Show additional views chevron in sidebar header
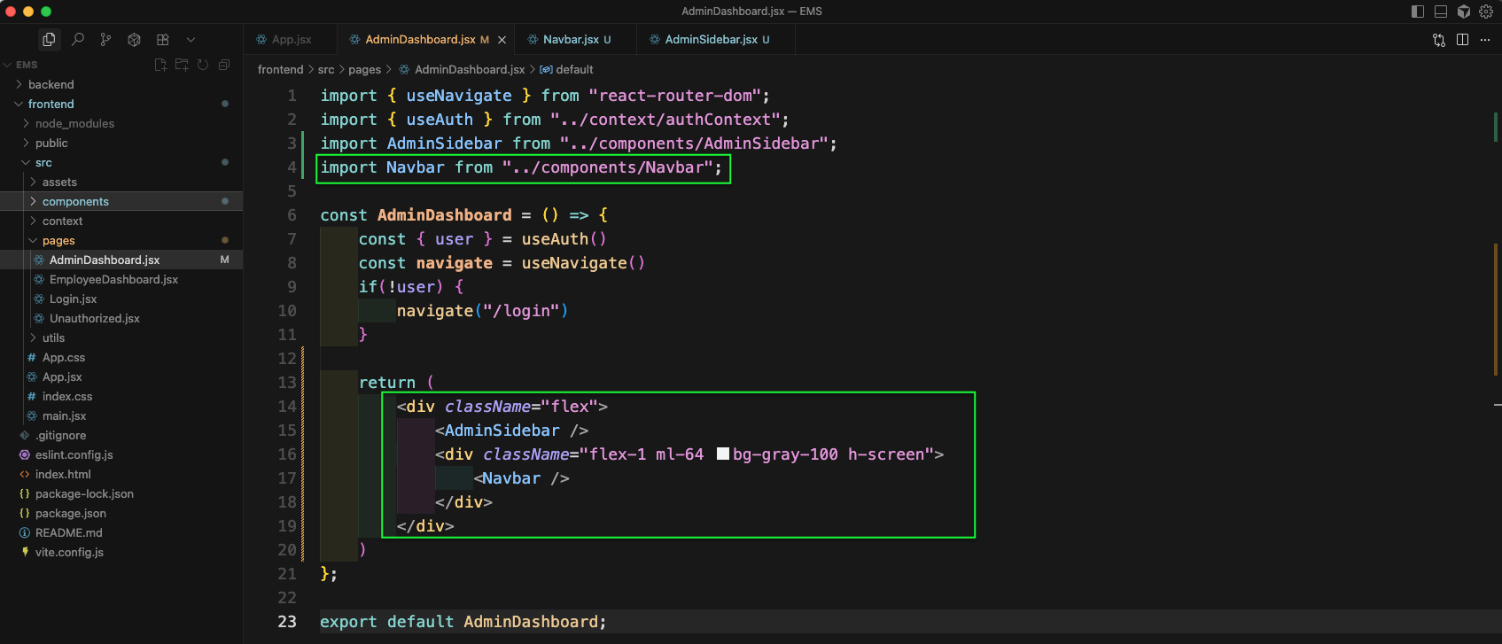Image resolution: width=1502 pixels, height=644 pixels. [191, 39]
